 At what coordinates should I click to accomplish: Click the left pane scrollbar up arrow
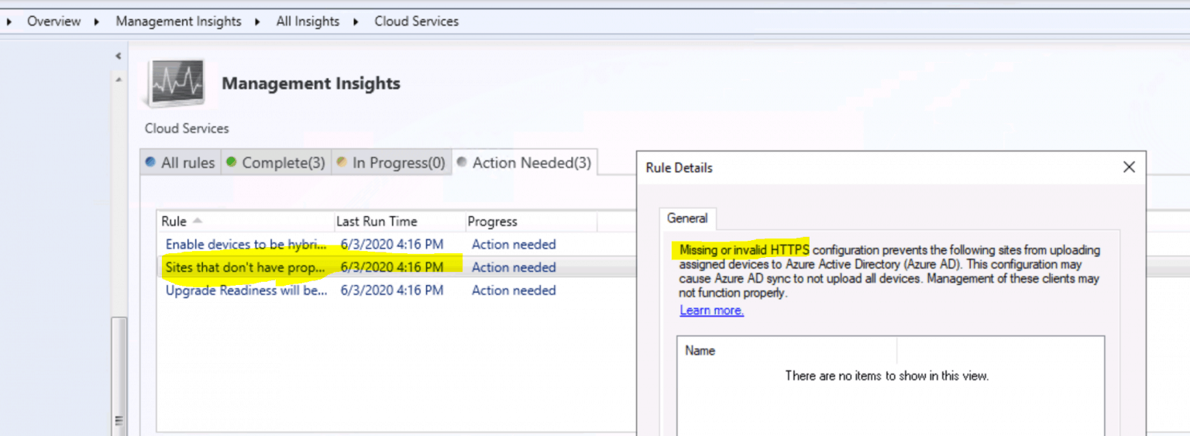[x=119, y=80]
